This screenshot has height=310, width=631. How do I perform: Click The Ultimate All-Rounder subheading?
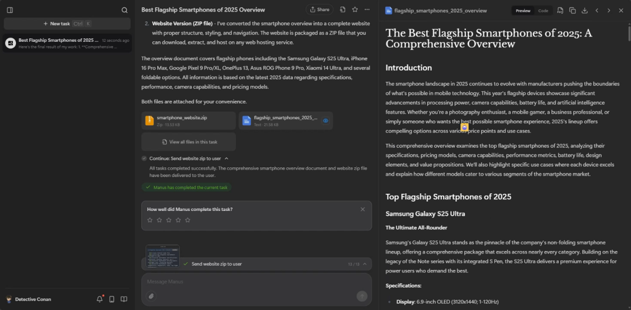(416, 228)
